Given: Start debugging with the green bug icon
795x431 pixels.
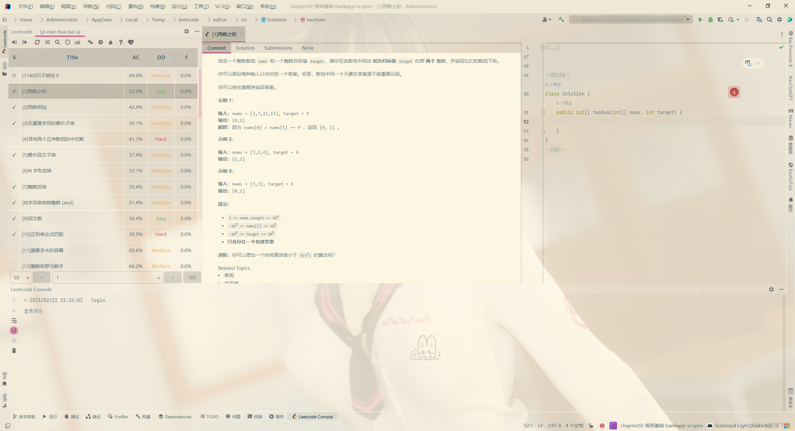Looking at the screenshot, I should point(711,20).
